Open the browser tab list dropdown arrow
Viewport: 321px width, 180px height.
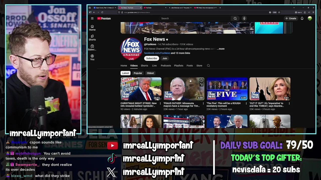(x=294, y=8)
